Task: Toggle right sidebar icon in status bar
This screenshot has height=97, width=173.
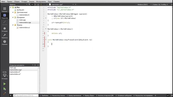Action: pyautogui.click(x=172, y=95)
